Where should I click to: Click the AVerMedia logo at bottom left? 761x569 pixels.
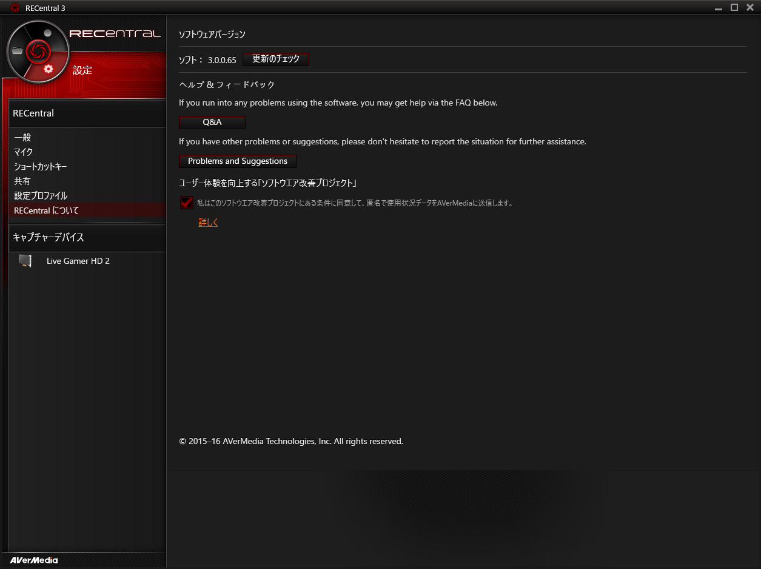[x=34, y=560]
